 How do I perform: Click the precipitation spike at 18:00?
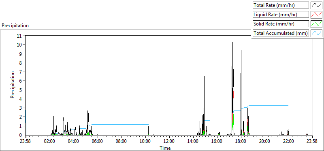(241, 51)
